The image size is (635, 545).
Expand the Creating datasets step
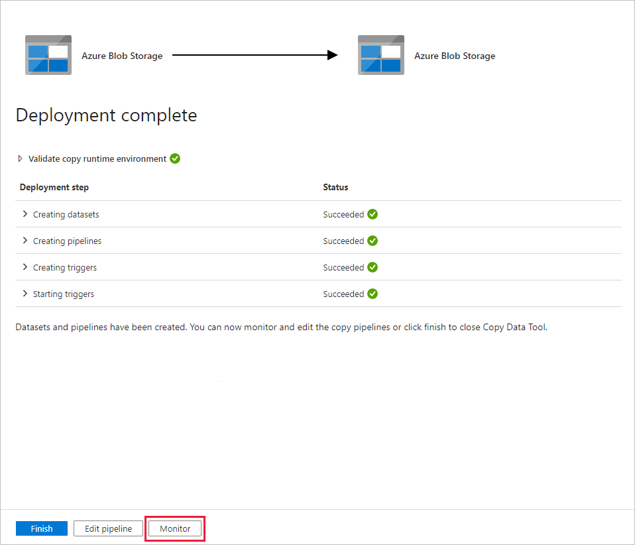[x=25, y=214]
